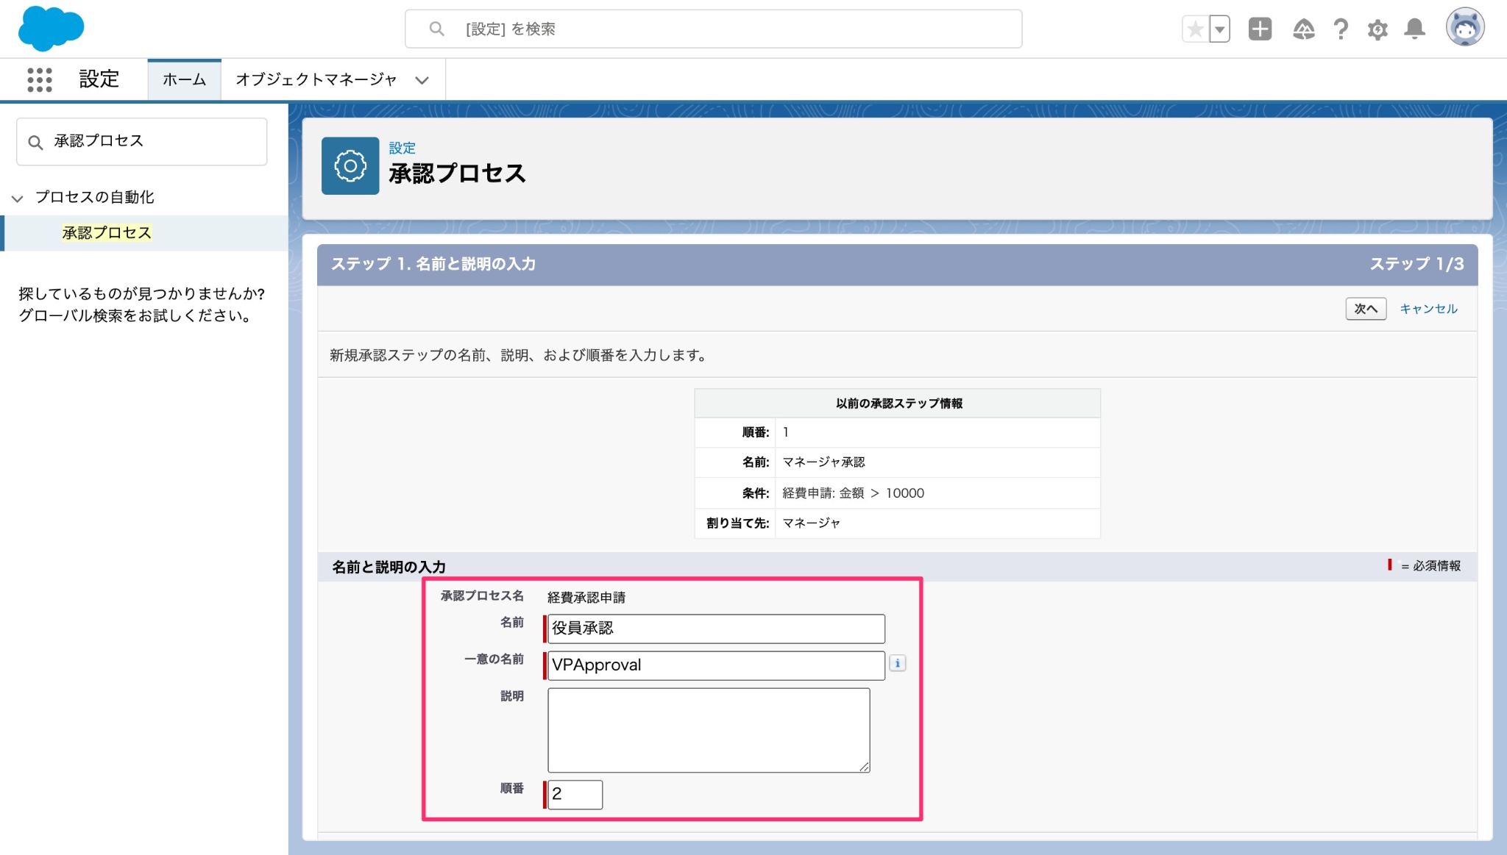Click the 承認プロセス gear header icon
The image size is (1507, 855).
(x=350, y=166)
